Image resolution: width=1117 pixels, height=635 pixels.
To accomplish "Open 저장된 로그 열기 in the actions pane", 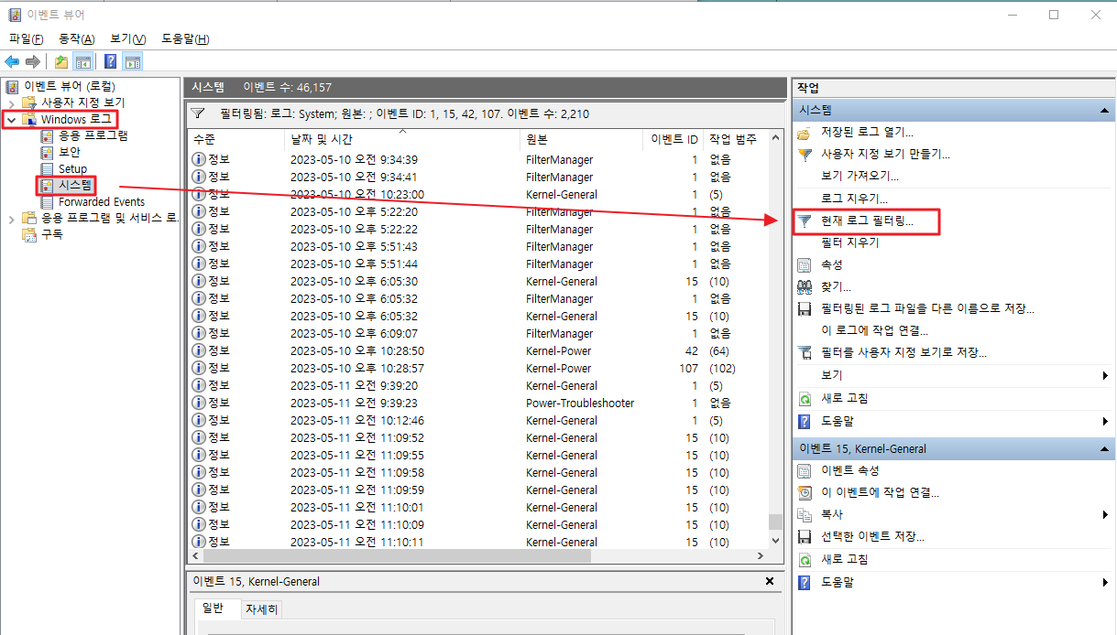I will tap(867, 133).
